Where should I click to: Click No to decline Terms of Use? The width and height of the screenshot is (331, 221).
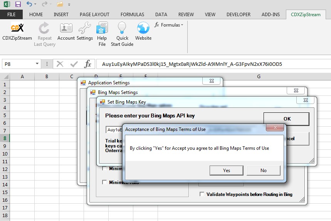(x=264, y=171)
